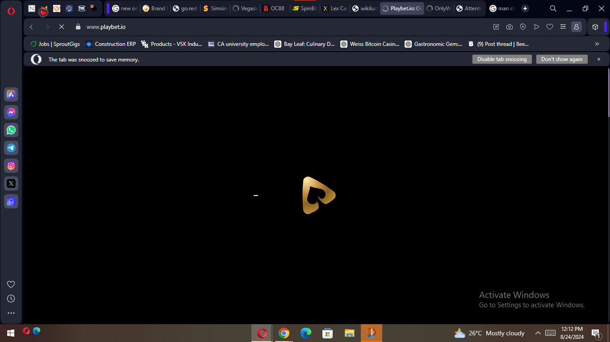This screenshot has height=342, width=610.
Task: Add page to bookmarks heart icon
Action: 550,27
